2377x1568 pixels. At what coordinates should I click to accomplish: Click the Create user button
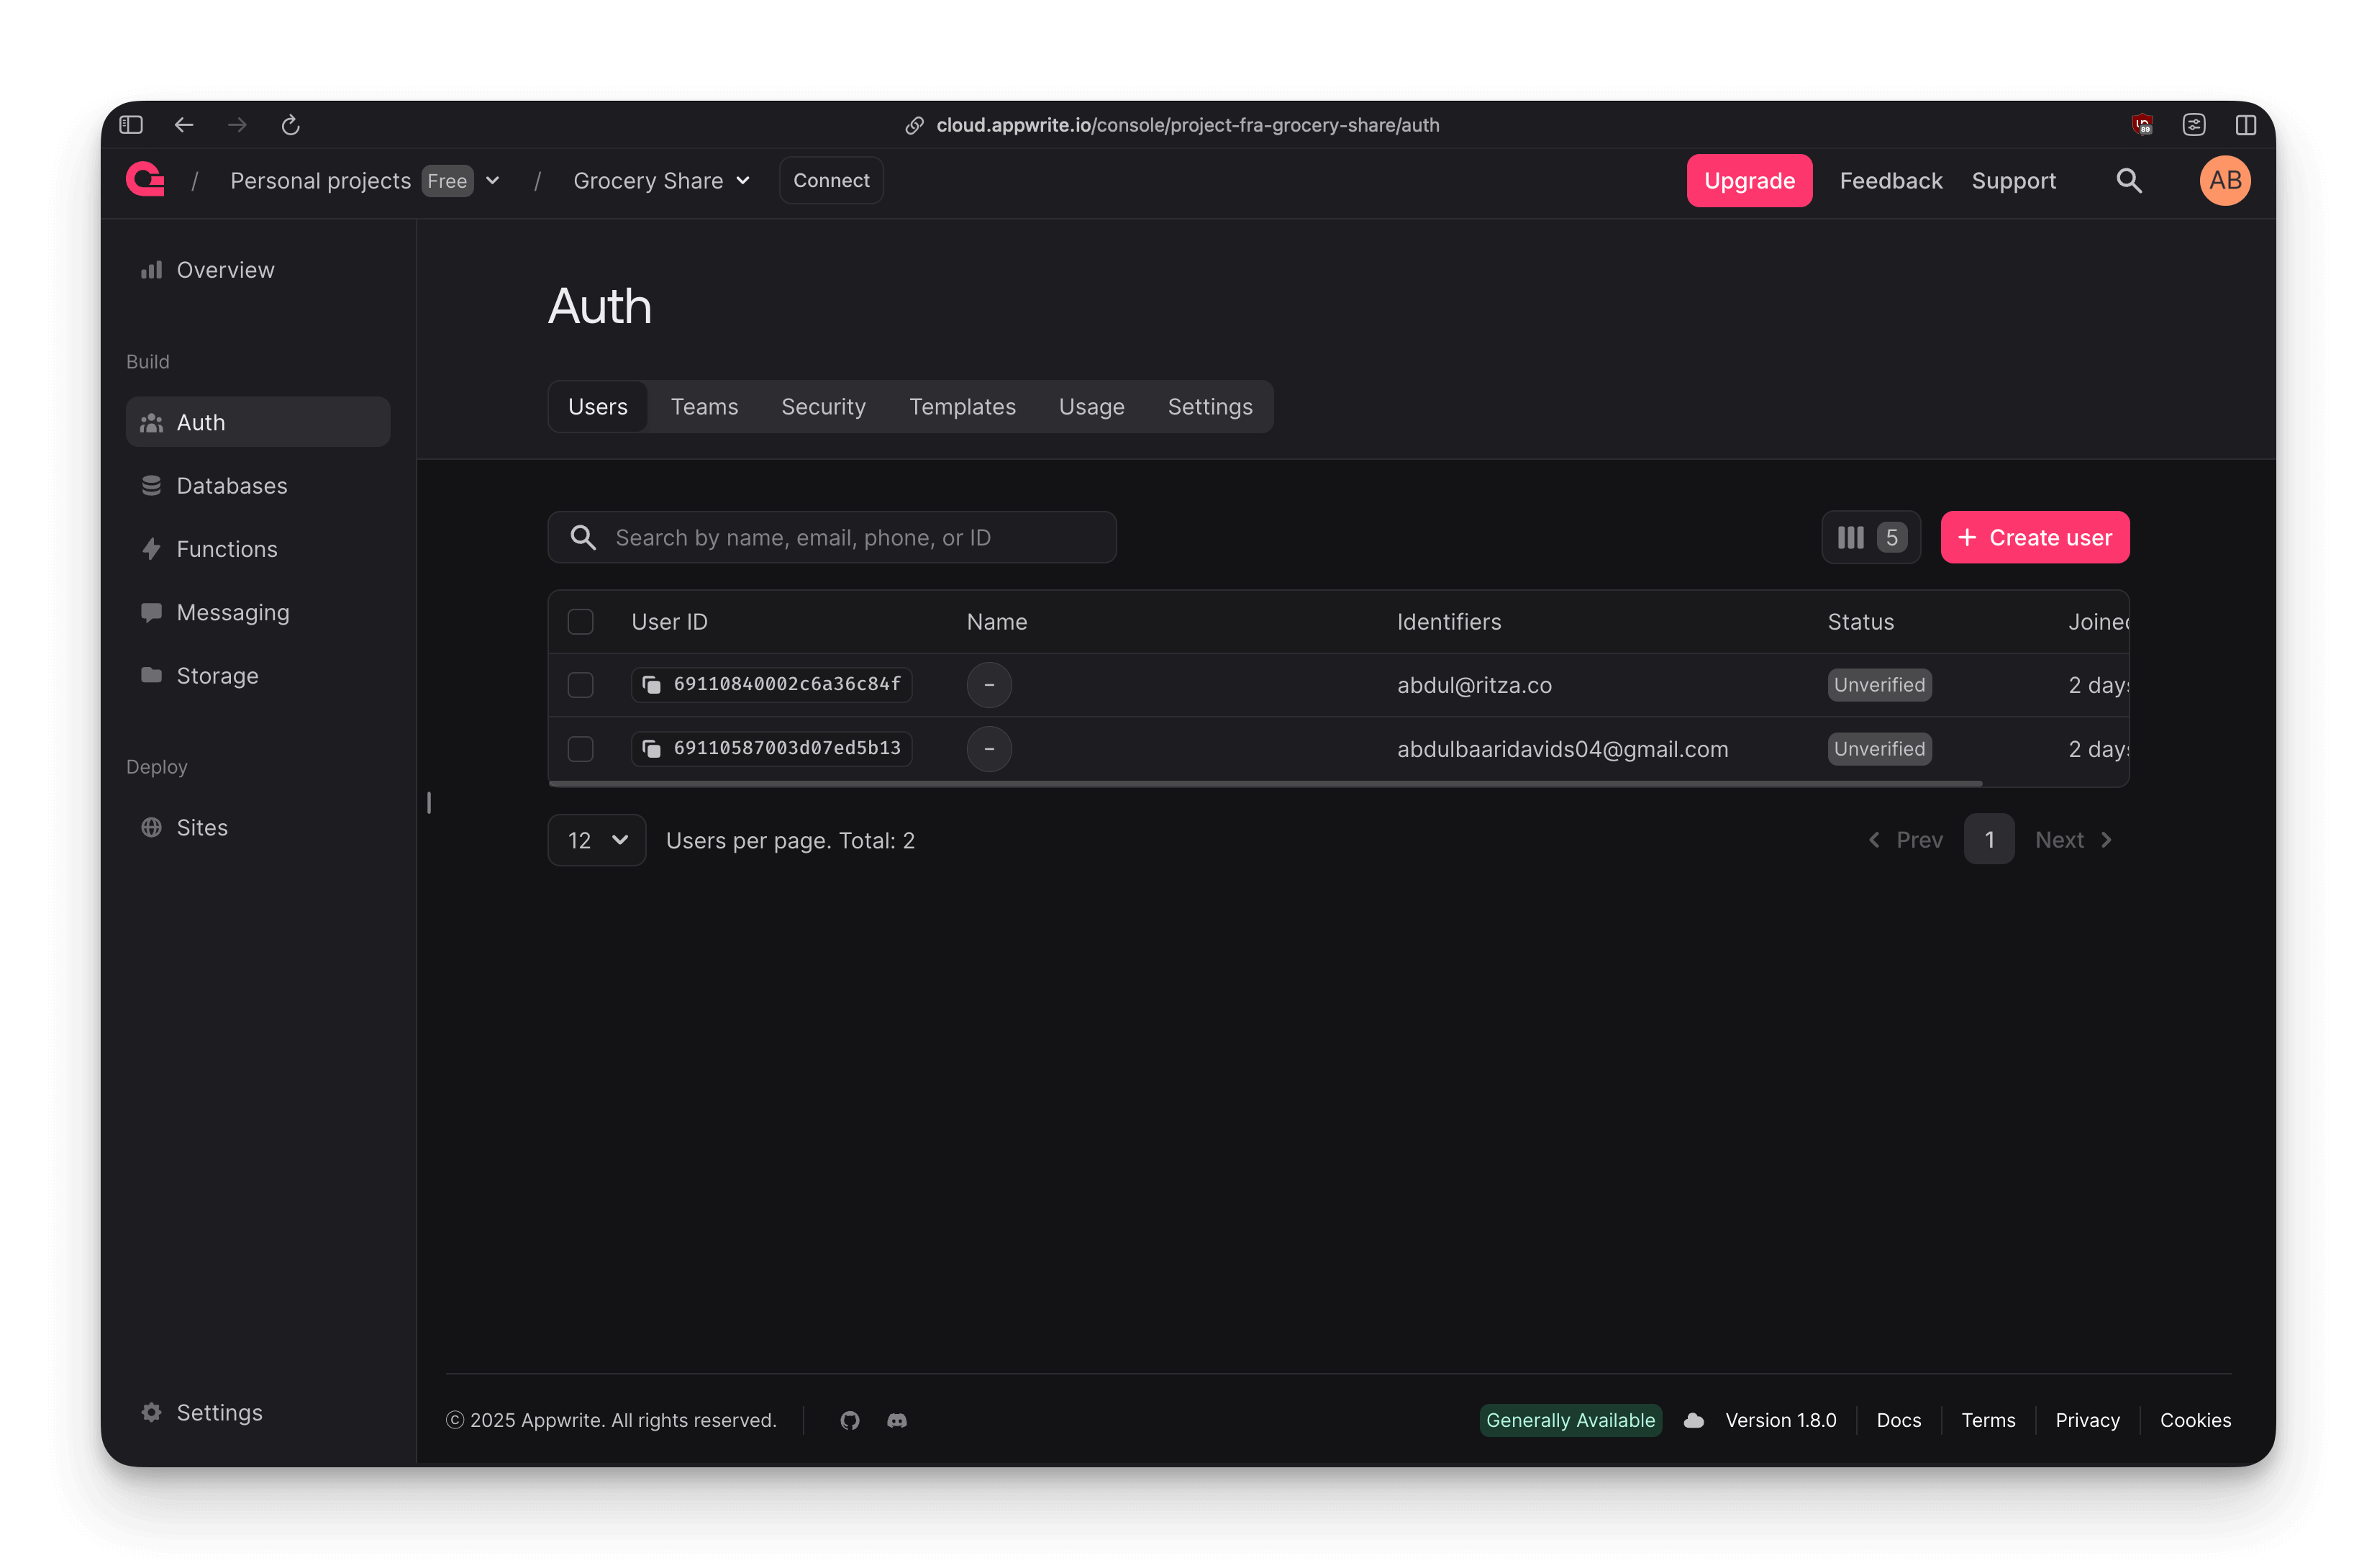(2034, 537)
